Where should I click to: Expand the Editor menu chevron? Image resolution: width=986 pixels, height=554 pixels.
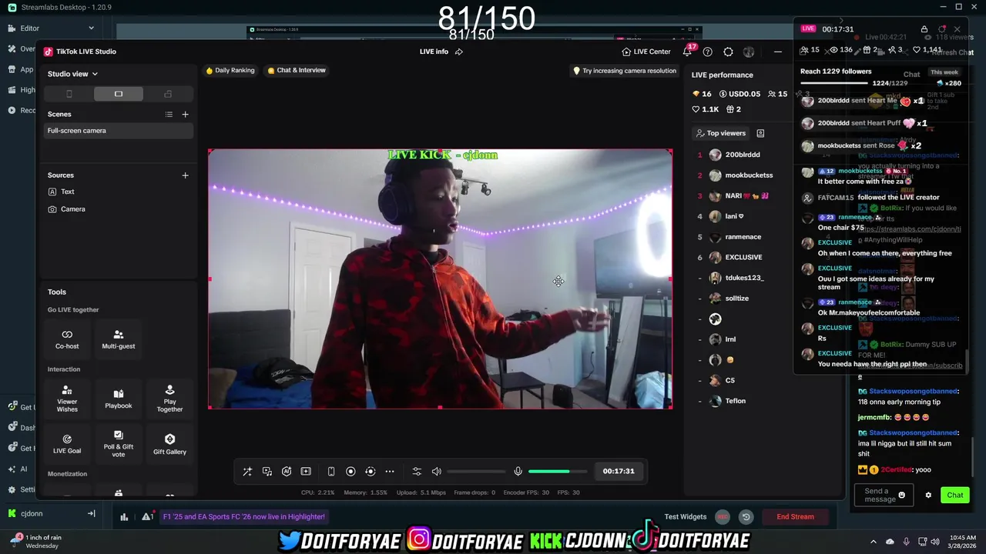pyautogui.click(x=91, y=28)
